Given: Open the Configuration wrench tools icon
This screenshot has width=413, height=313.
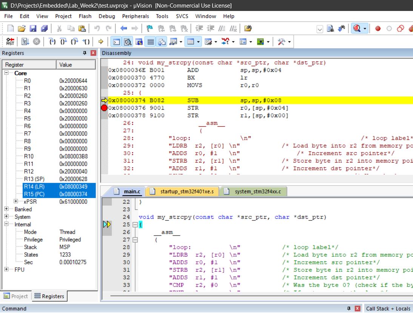Looking at the screenshot, I should [281, 42].
